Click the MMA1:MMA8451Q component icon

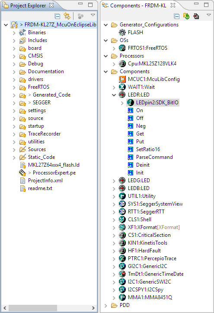(x=122, y=297)
